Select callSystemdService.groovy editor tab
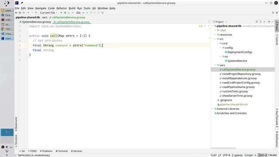The height and width of the screenshot is (157, 279). click(x=71, y=22)
